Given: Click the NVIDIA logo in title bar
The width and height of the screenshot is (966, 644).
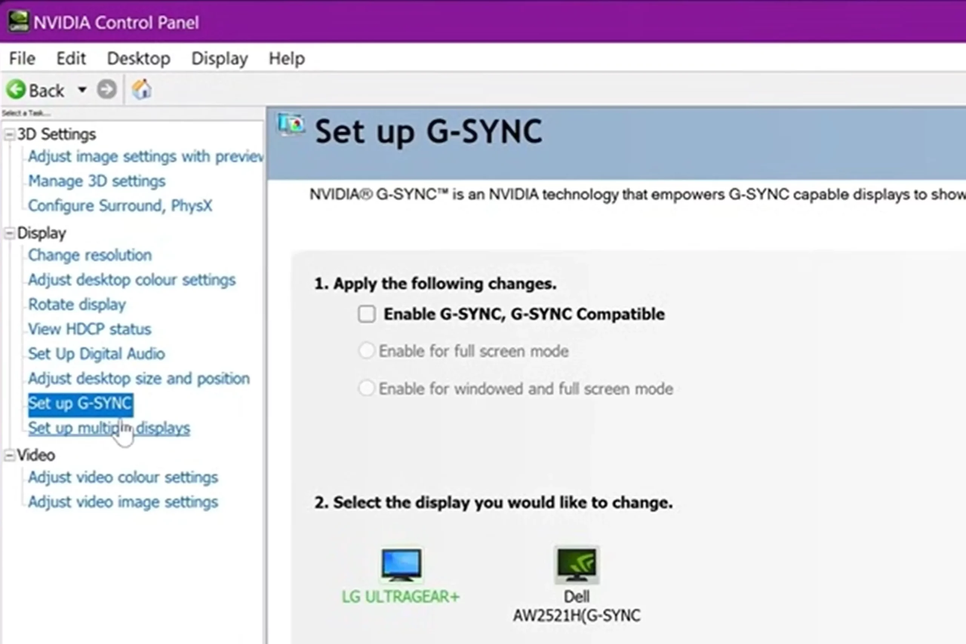Looking at the screenshot, I should (18, 22).
